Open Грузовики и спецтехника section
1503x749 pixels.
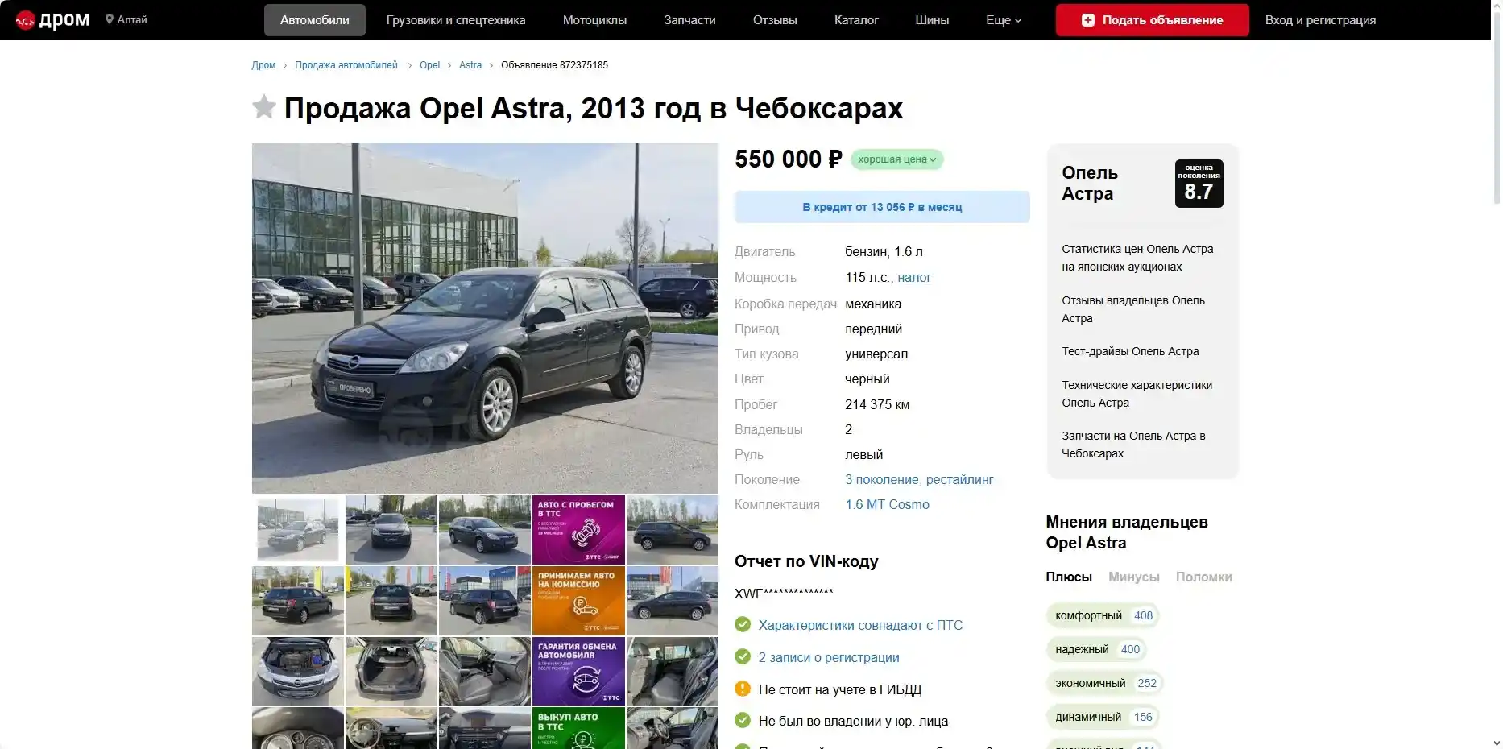pos(456,20)
